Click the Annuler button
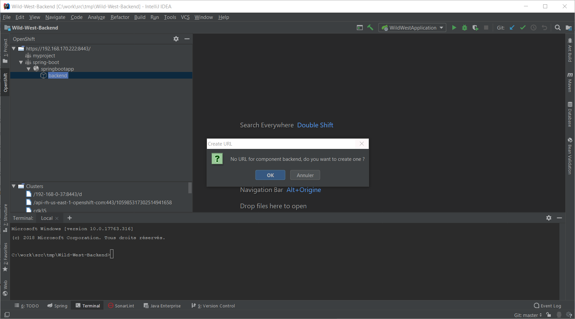The image size is (575, 319). click(x=305, y=175)
